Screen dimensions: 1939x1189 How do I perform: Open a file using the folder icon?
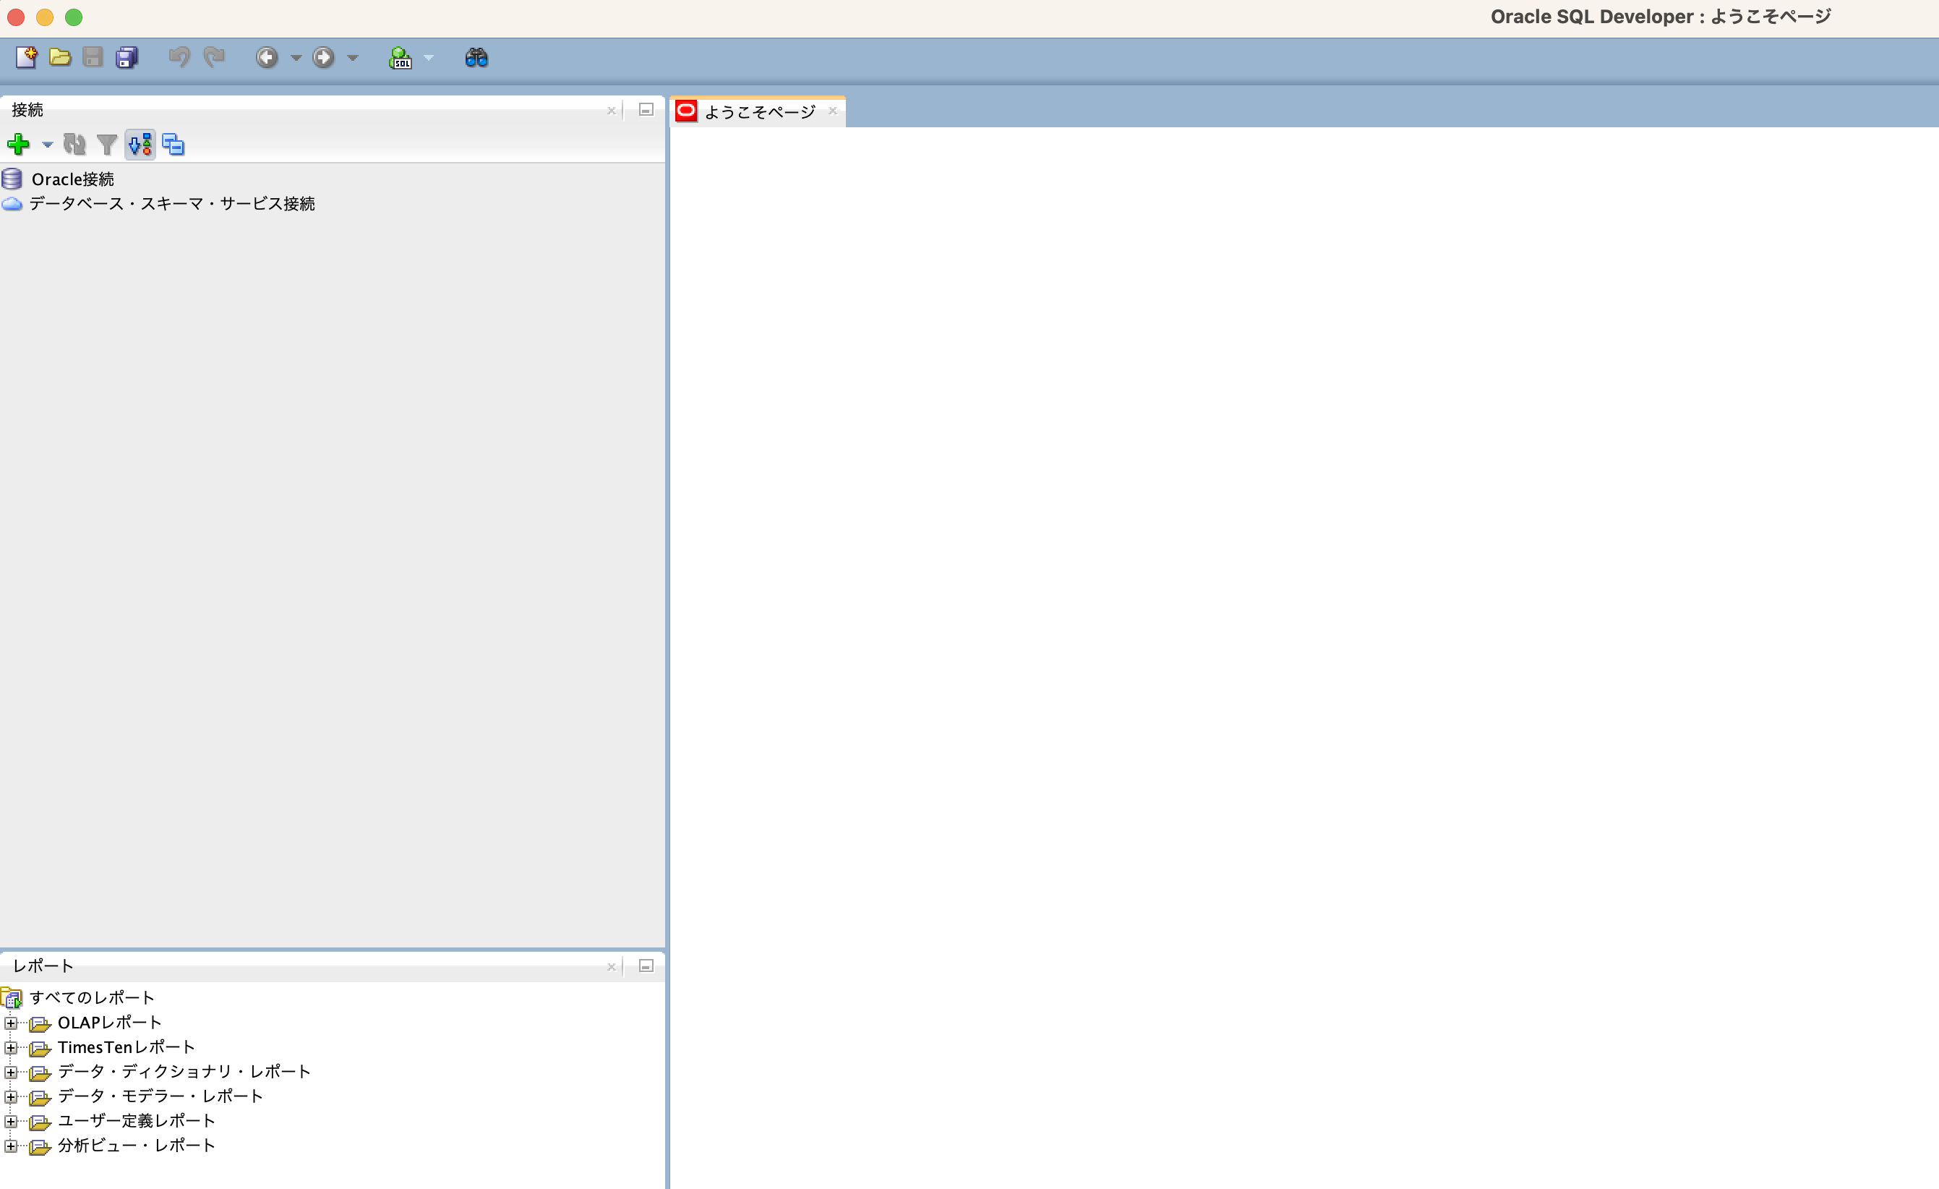pyautogui.click(x=59, y=57)
